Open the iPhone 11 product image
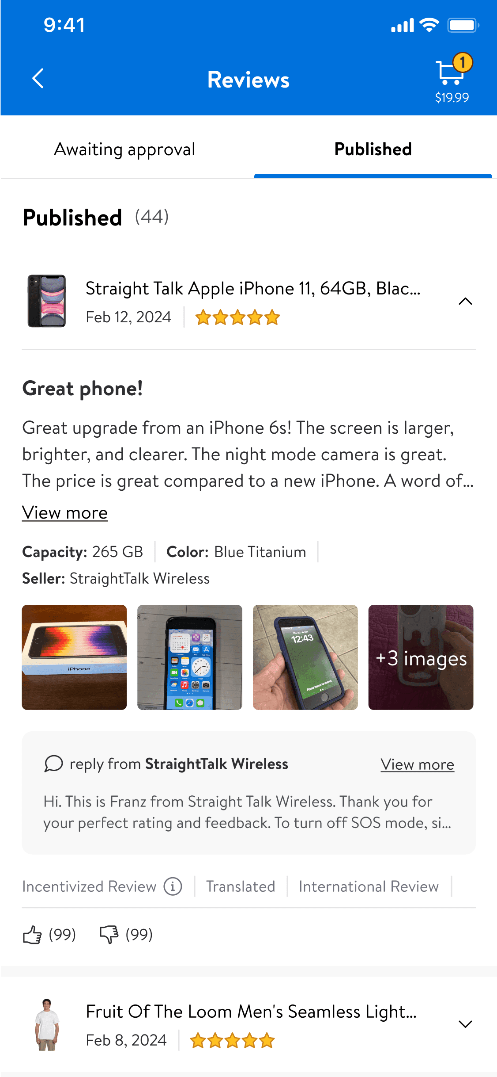Image resolution: width=497 pixels, height=1077 pixels. coord(47,301)
